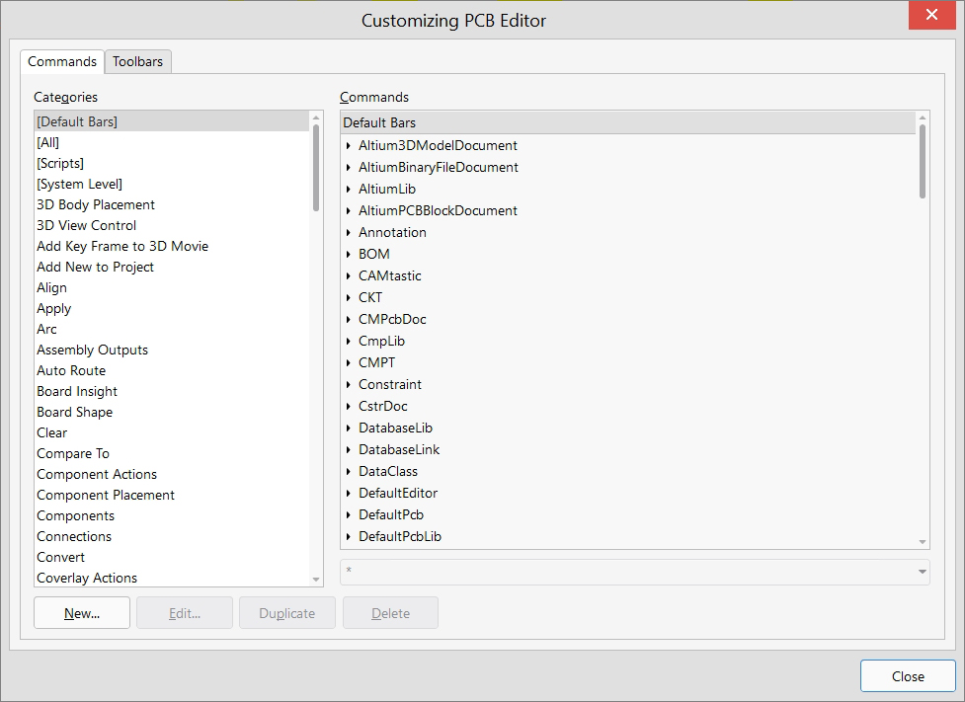Image resolution: width=965 pixels, height=702 pixels.
Task: Select Assembly Outputs category
Action: (172, 351)
